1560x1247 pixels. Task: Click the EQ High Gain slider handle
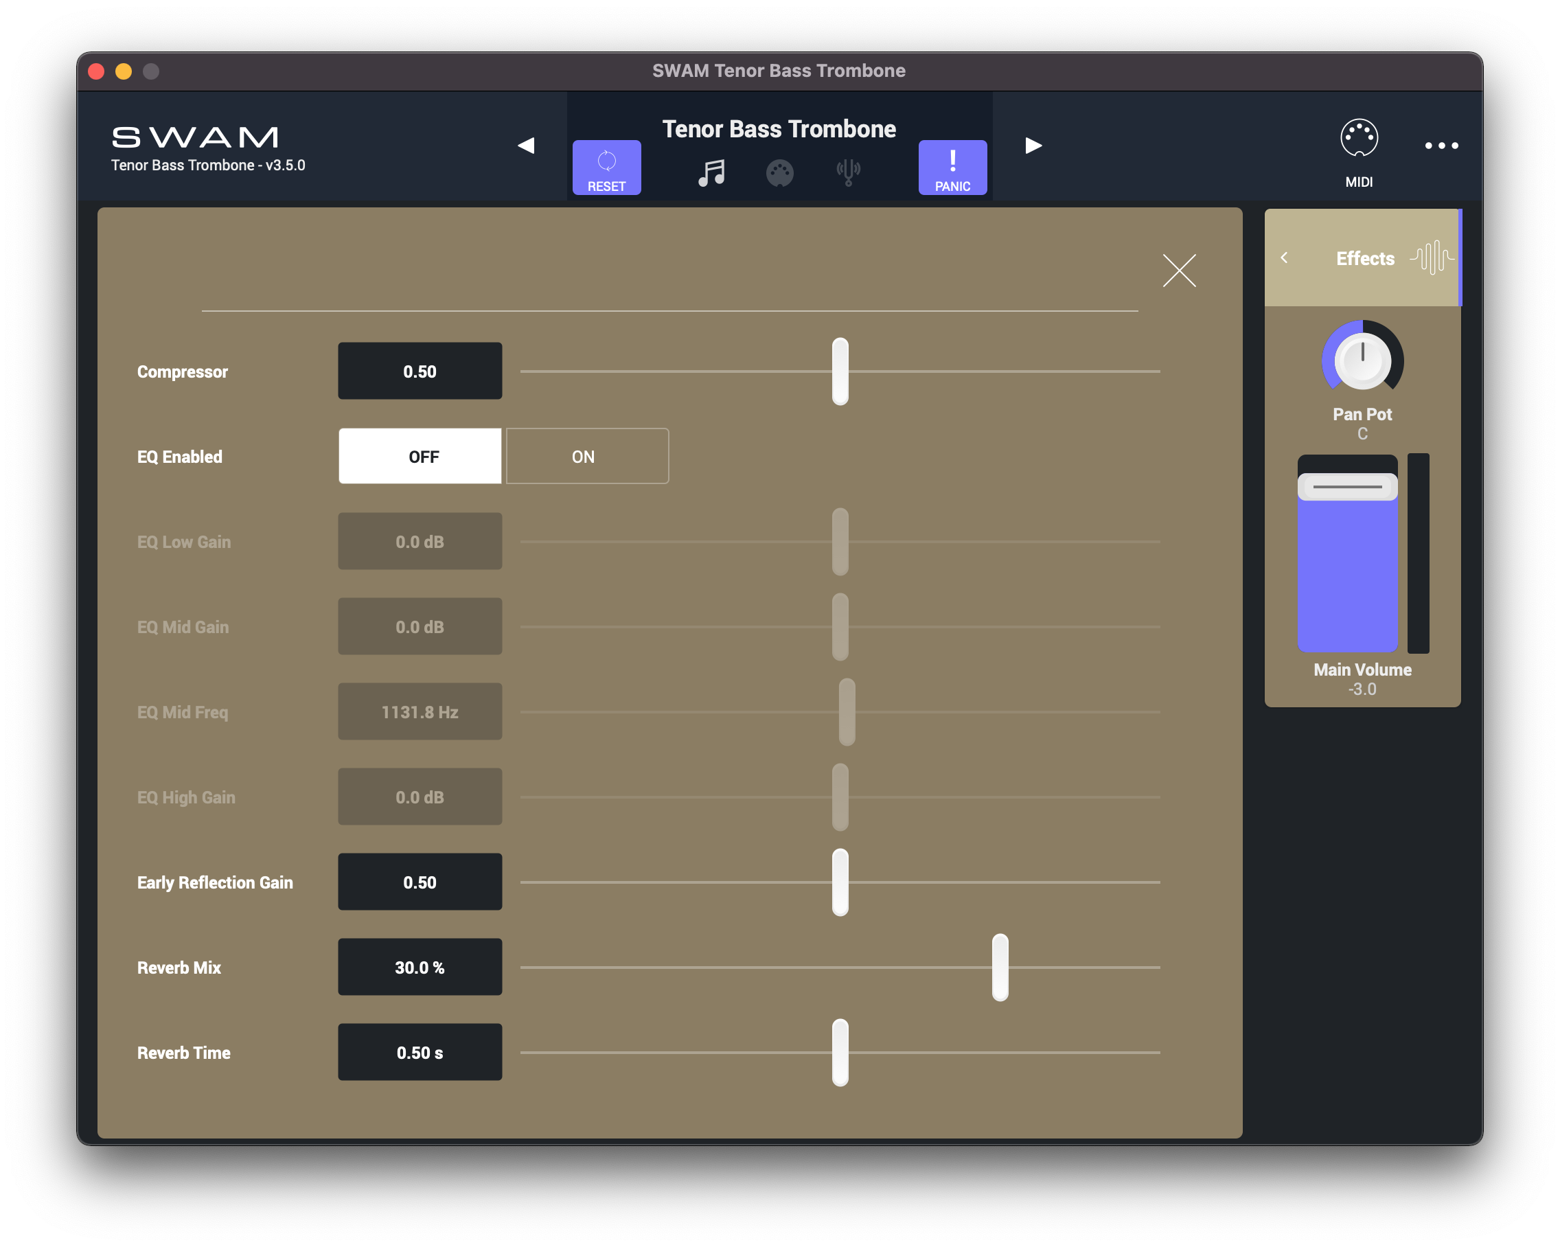pos(840,797)
